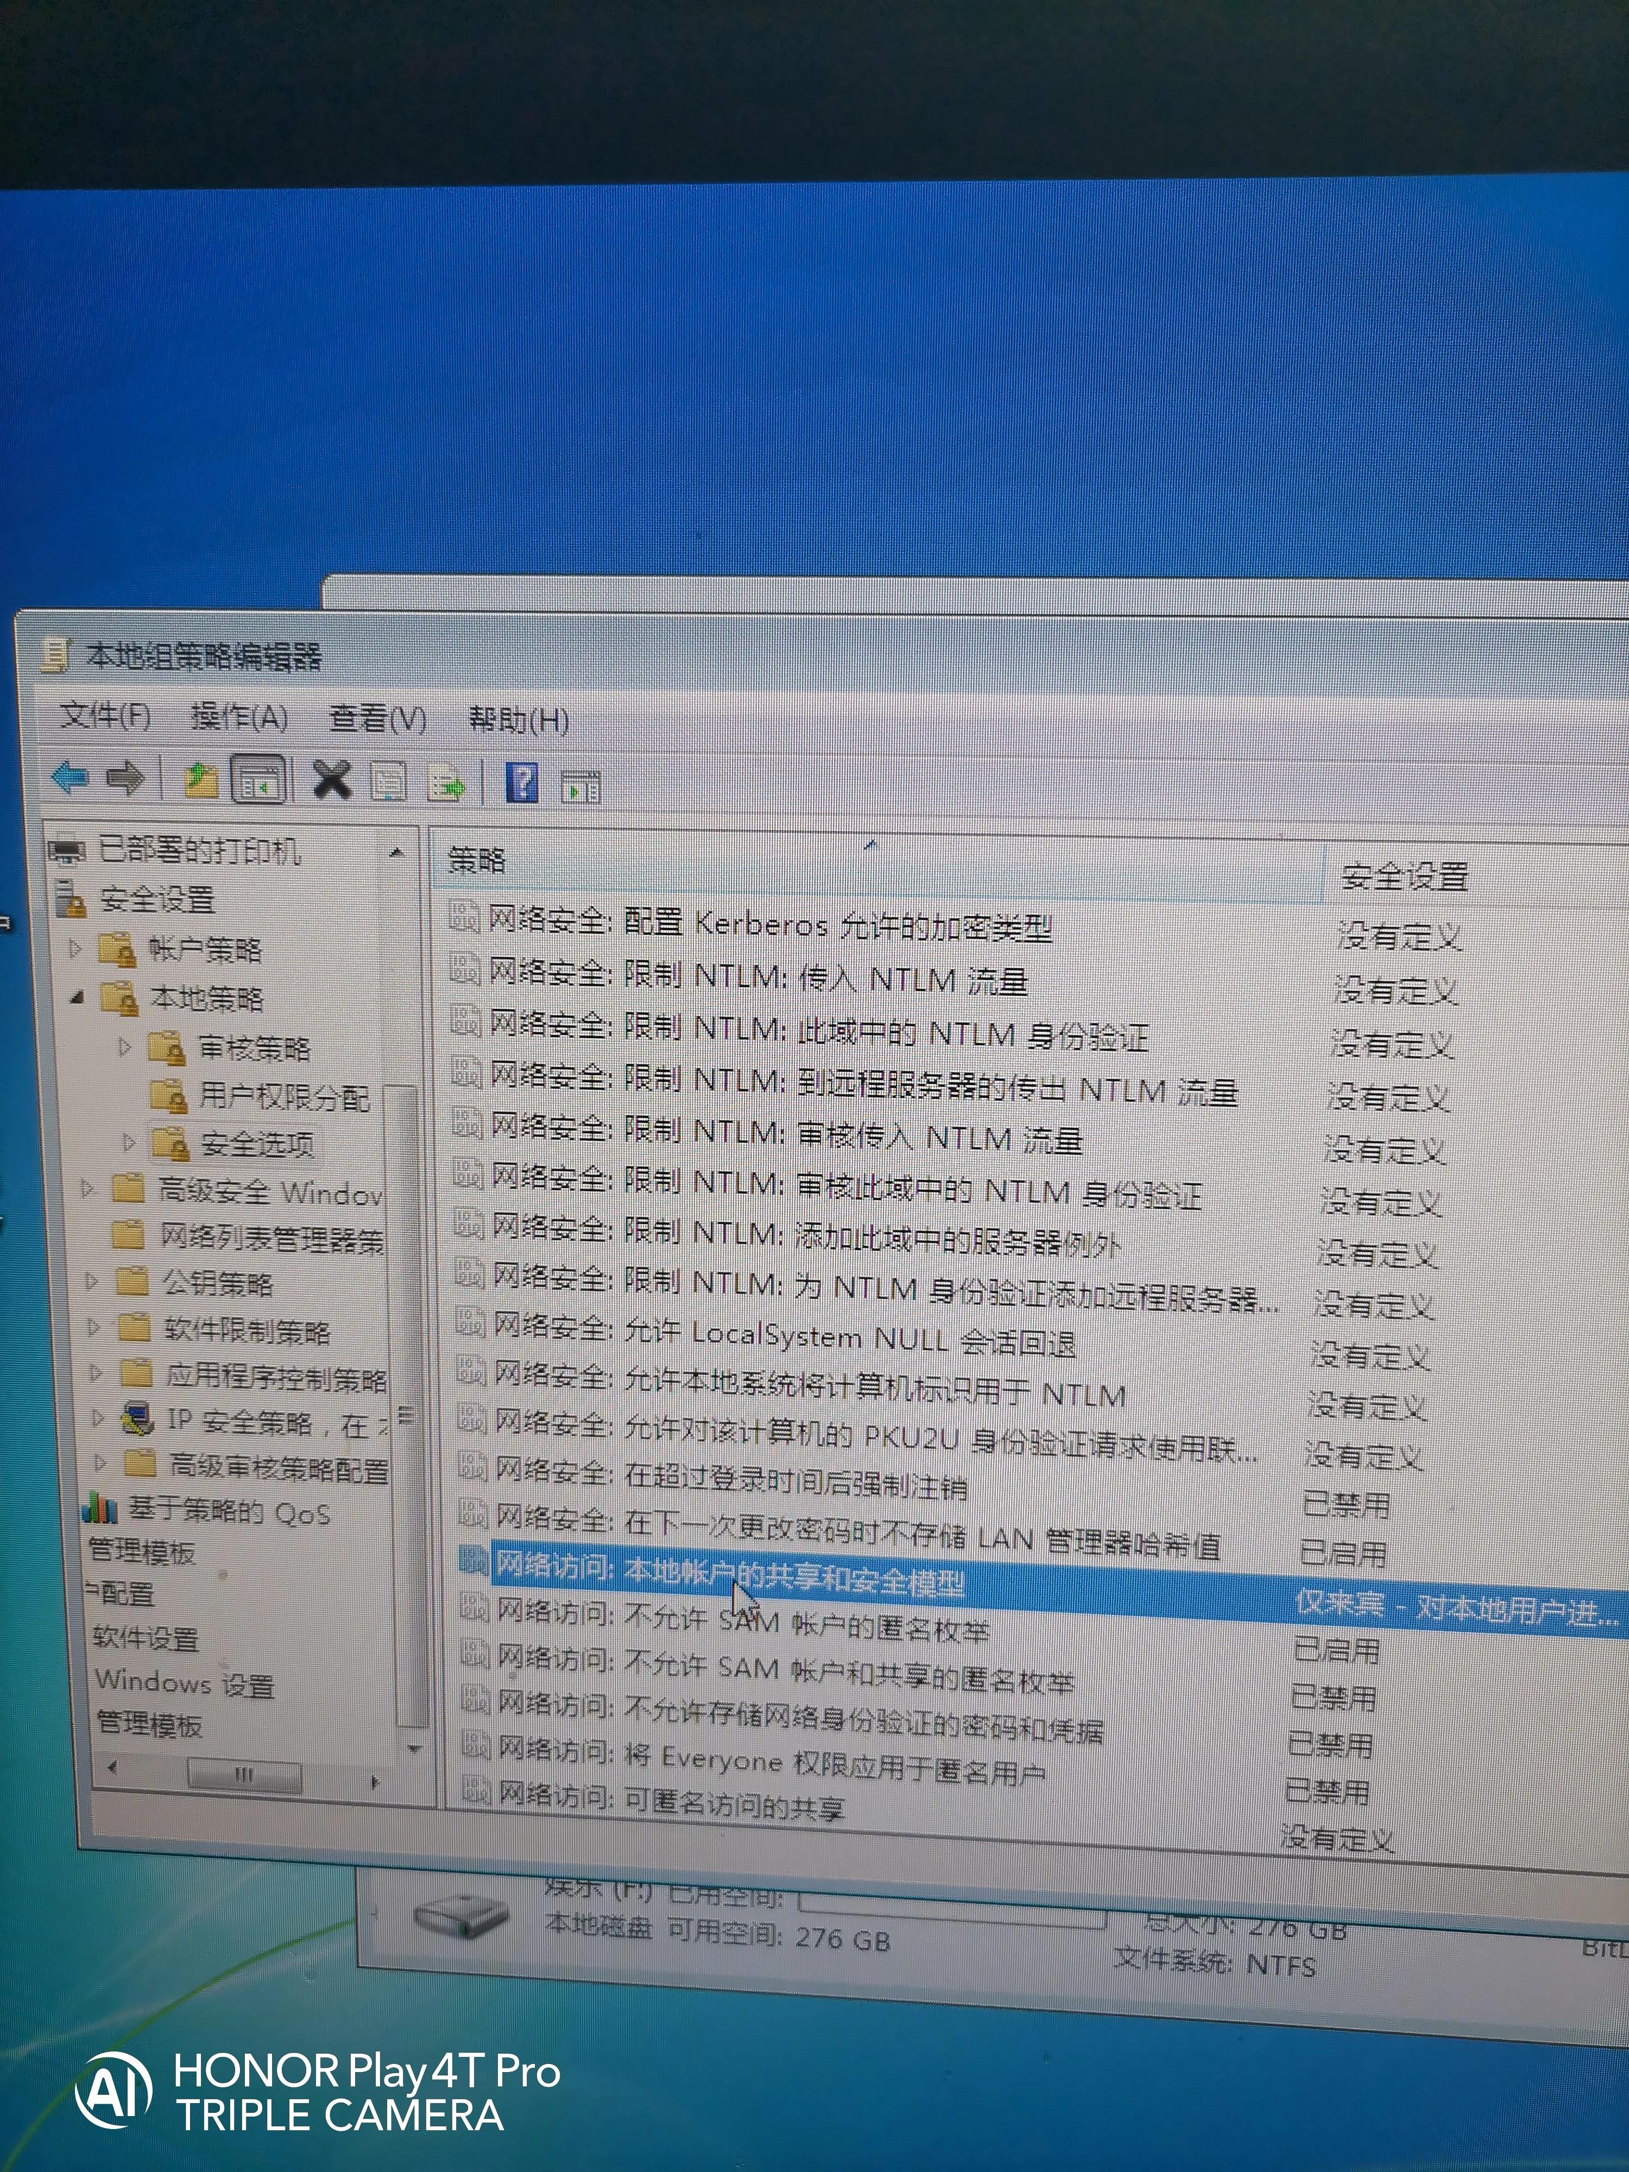Image resolution: width=1629 pixels, height=2172 pixels.
Task: Click the delete (X) toolbar icon
Action: click(331, 781)
